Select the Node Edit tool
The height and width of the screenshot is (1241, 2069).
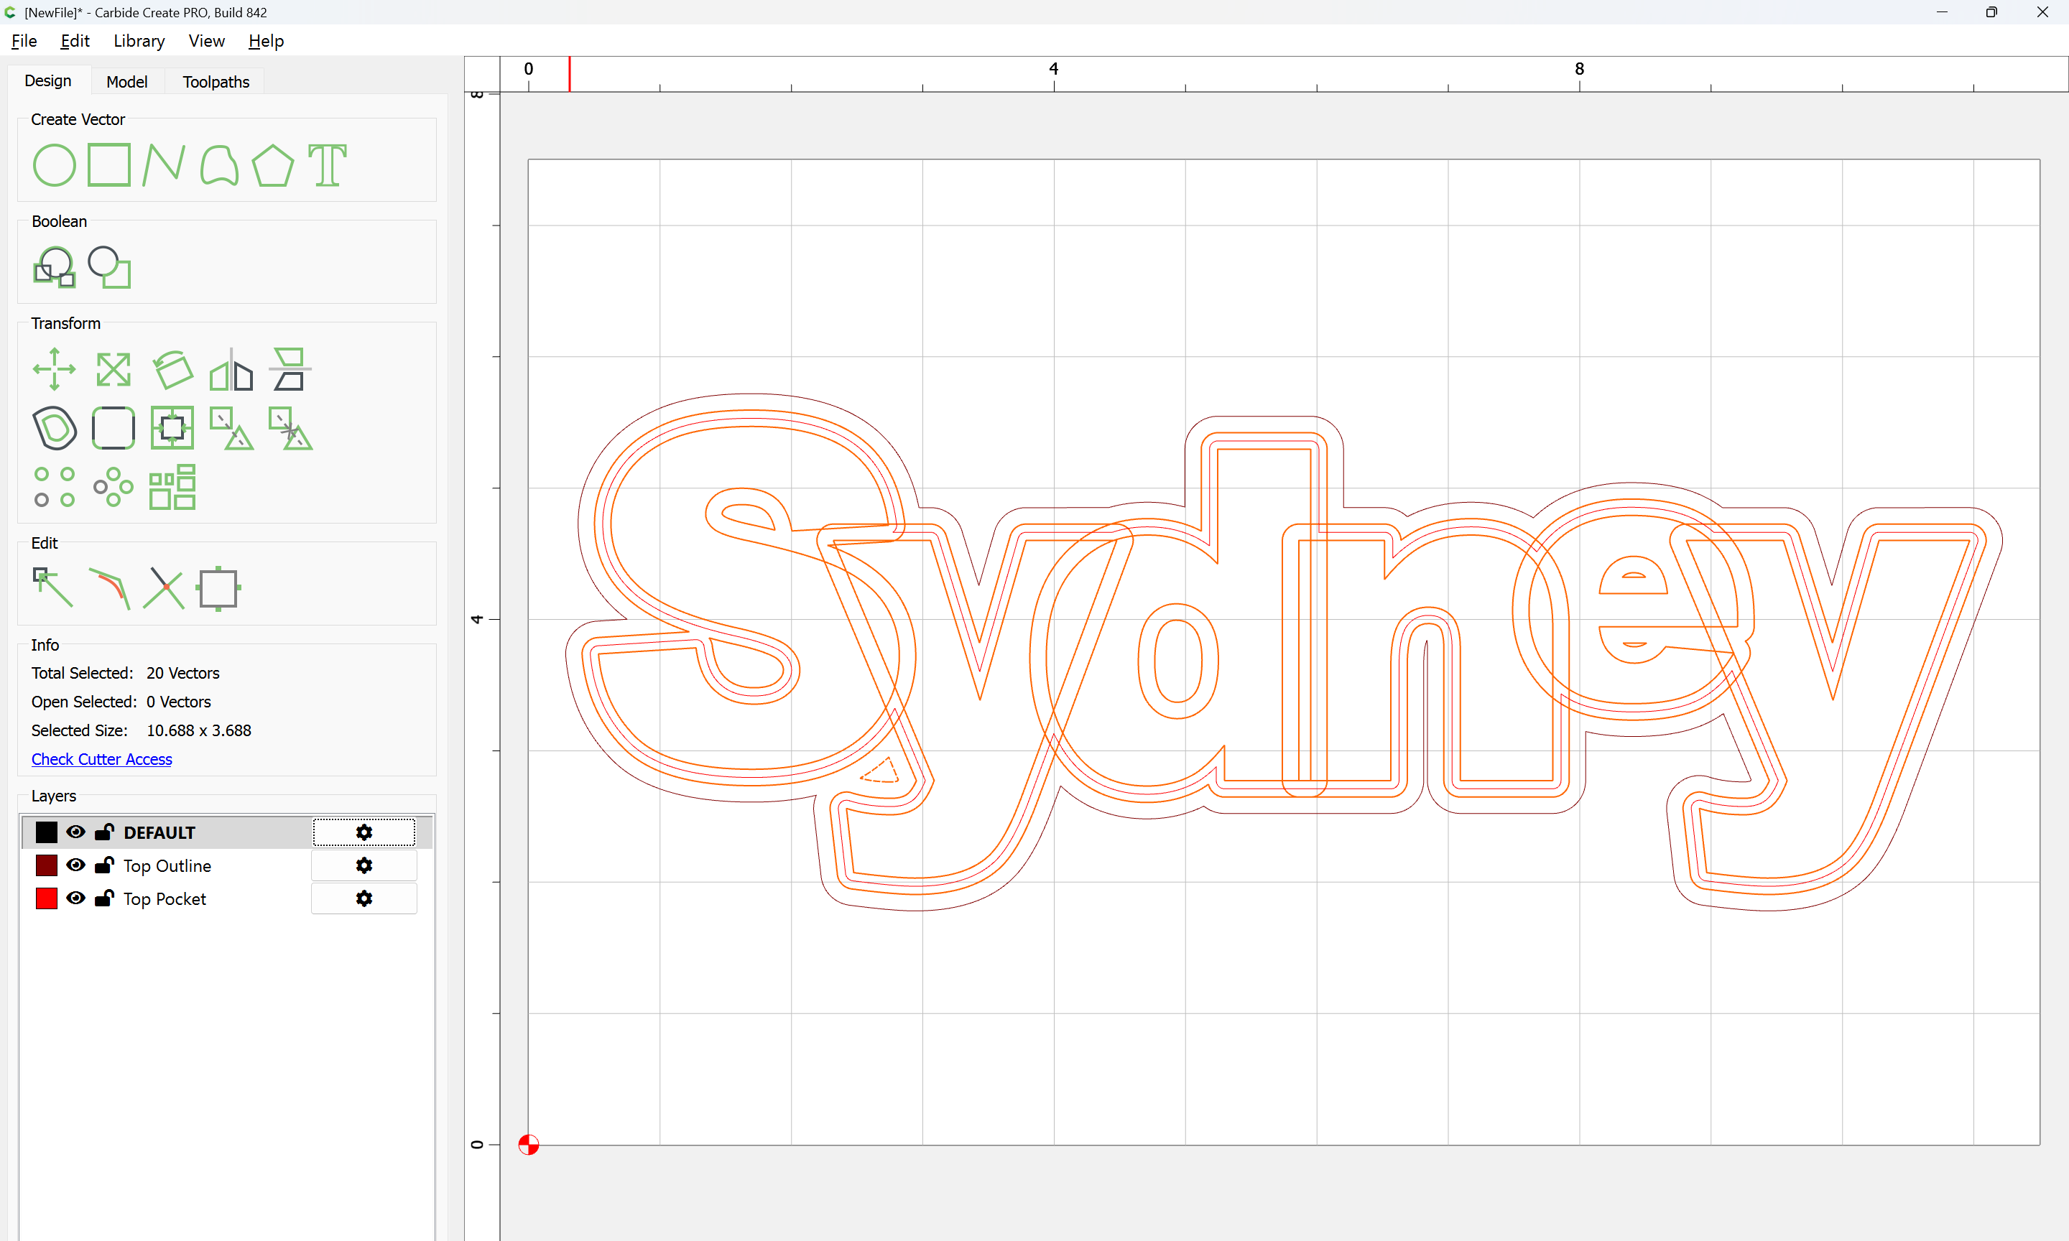click(x=52, y=587)
